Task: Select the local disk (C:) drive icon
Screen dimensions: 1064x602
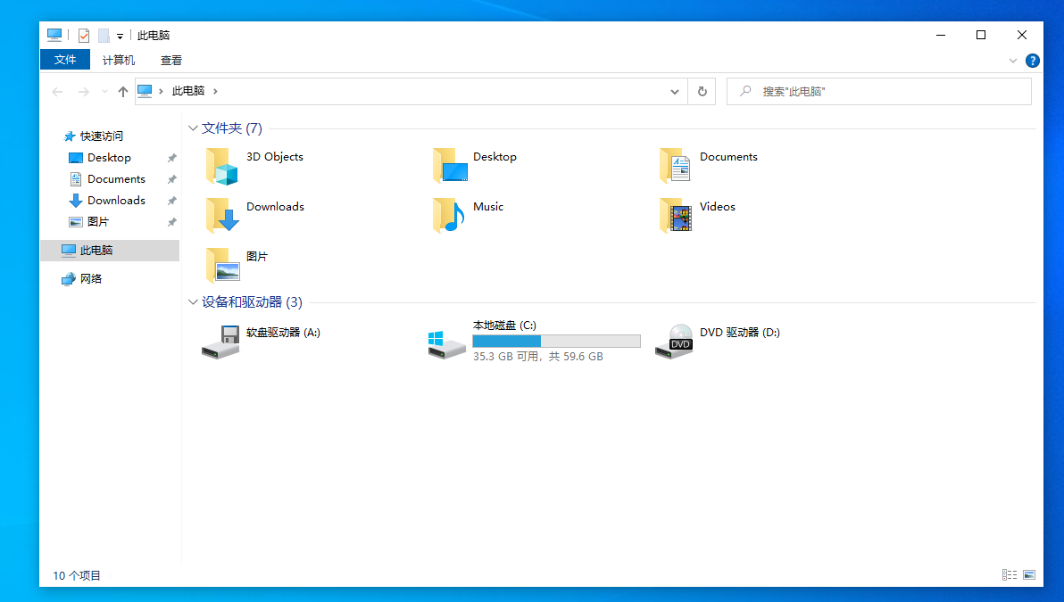Action: (x=446, y=344)
